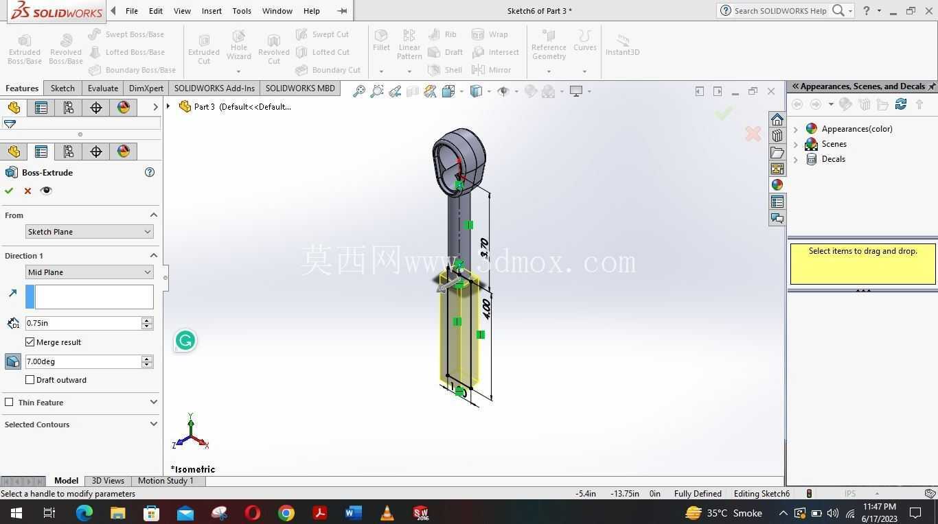Open the Insert menu
The image size is (938, 524).
pyautogui.click(x=211, y=11)
